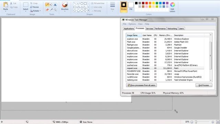Screen dimensions: 220x124
Task: Choose the Triangle shape
Action: [82, 7]
